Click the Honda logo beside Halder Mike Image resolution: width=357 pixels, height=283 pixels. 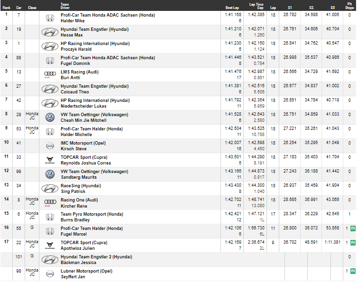point(50,18)
